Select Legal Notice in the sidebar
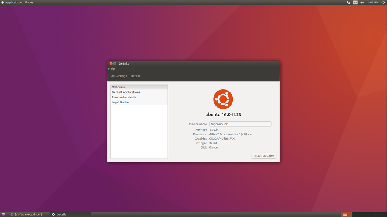Image resolution: width=387 pixels, height=217 pixels. pyautogui.click(x=139, y=102)
